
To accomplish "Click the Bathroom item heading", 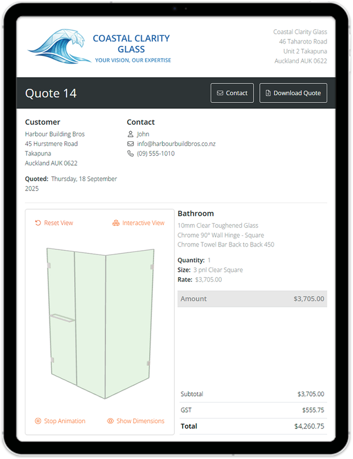I will [x=196, y=214].
